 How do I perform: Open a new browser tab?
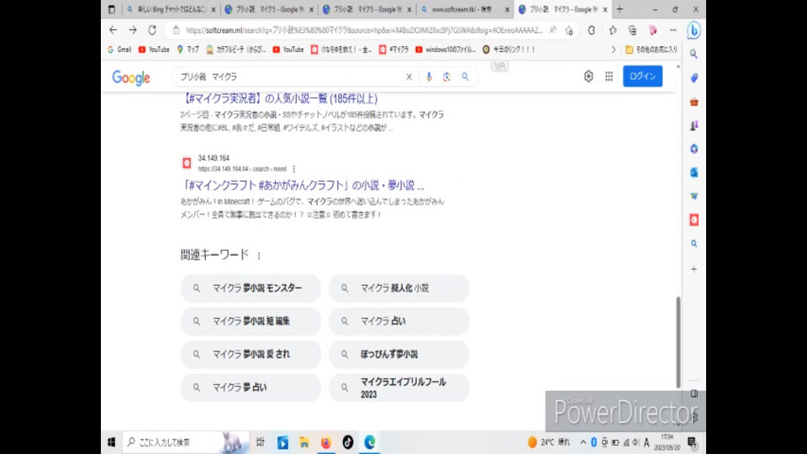tap(620, 9)
